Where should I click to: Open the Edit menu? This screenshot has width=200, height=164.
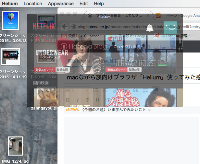click(83, 4)
